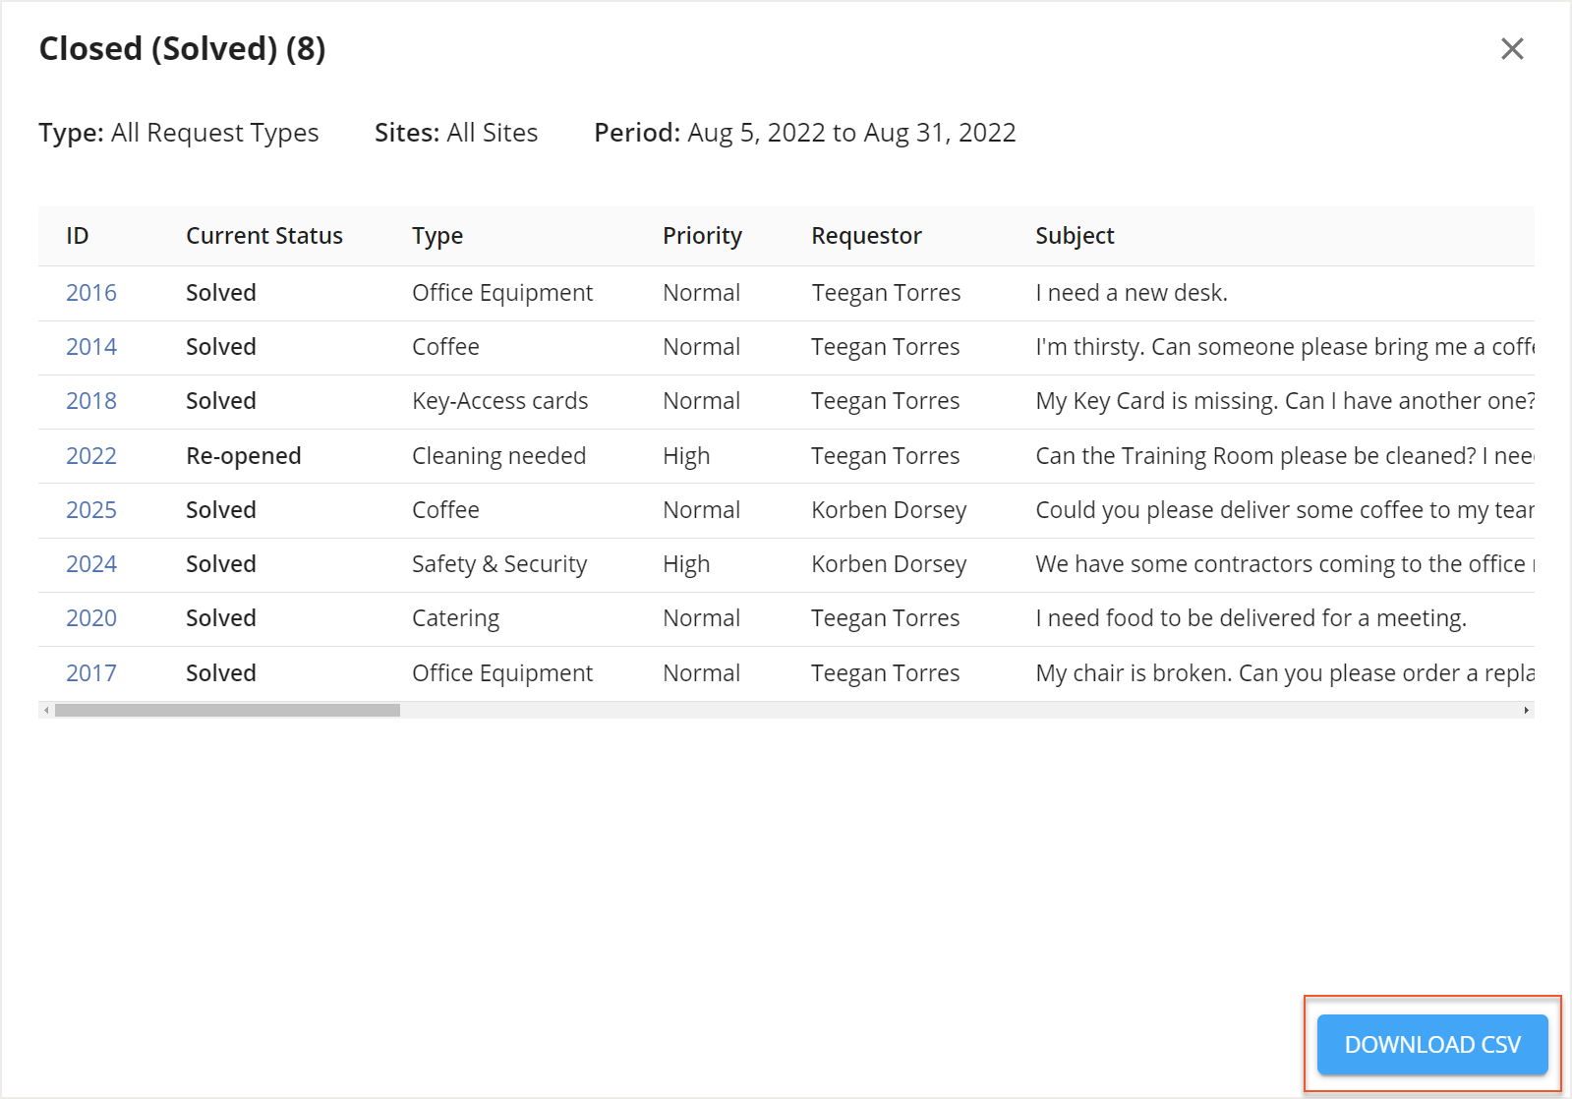Open request ID 2017
Viewport: 1572px width, 1099px height.
(x=91, y=673)
